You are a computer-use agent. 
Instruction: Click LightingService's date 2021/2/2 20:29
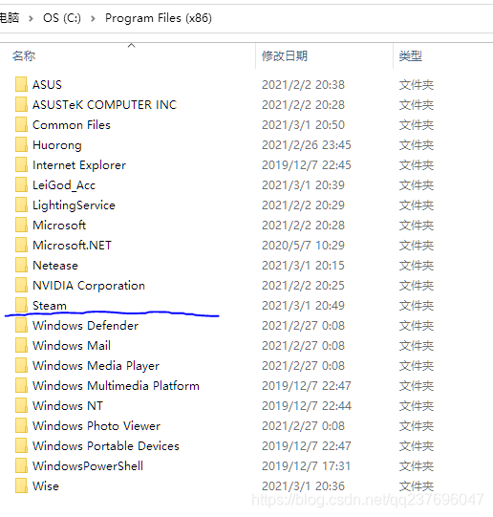tap(303, 205)
